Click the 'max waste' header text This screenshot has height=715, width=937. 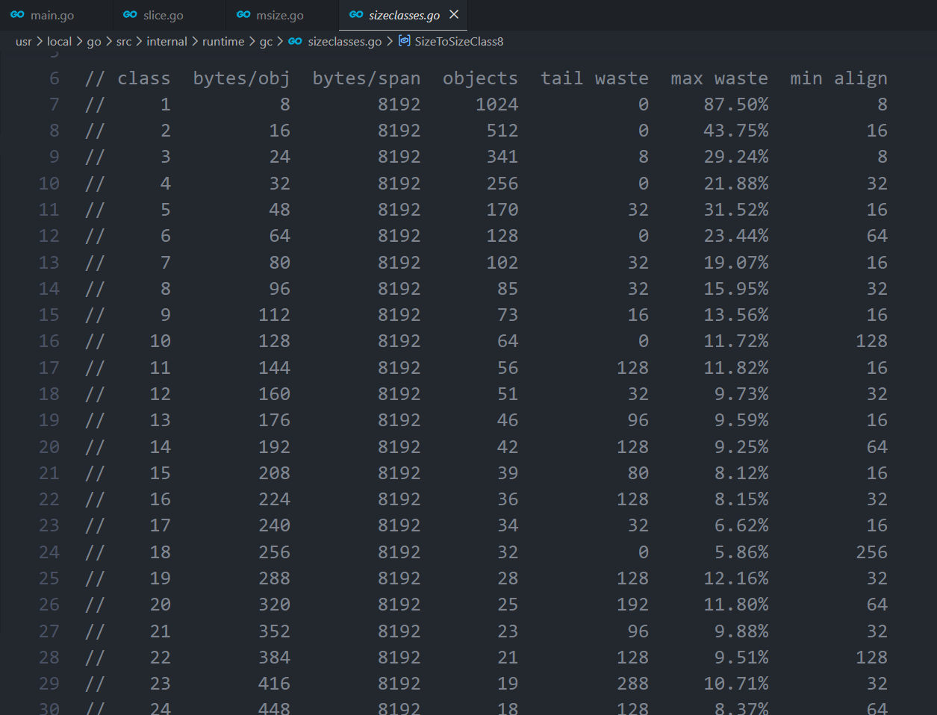coord(719,78)
